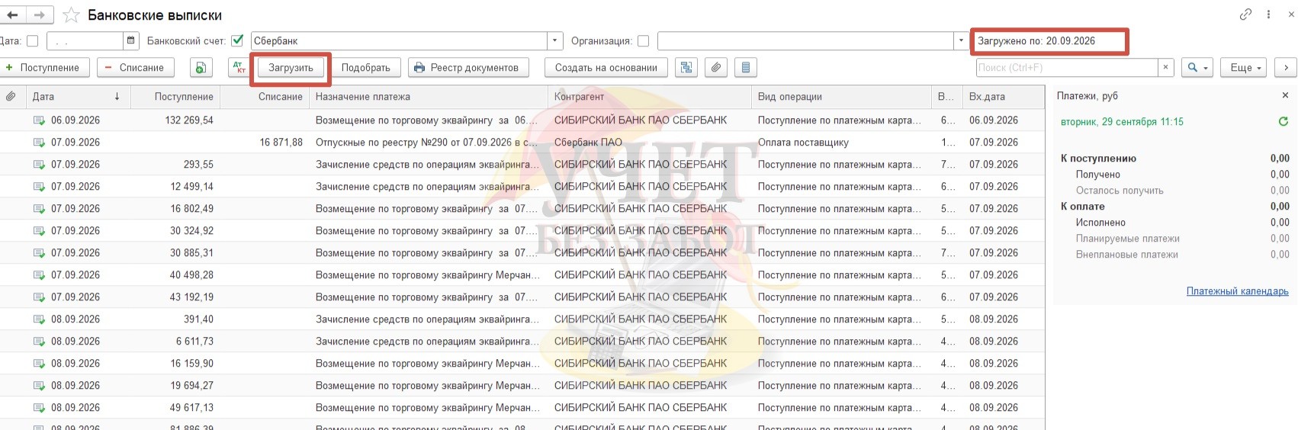Viewport: 1298px width, 430px height.
Task: Select the amount 30 885,31 cell
Action: (175, 253)
